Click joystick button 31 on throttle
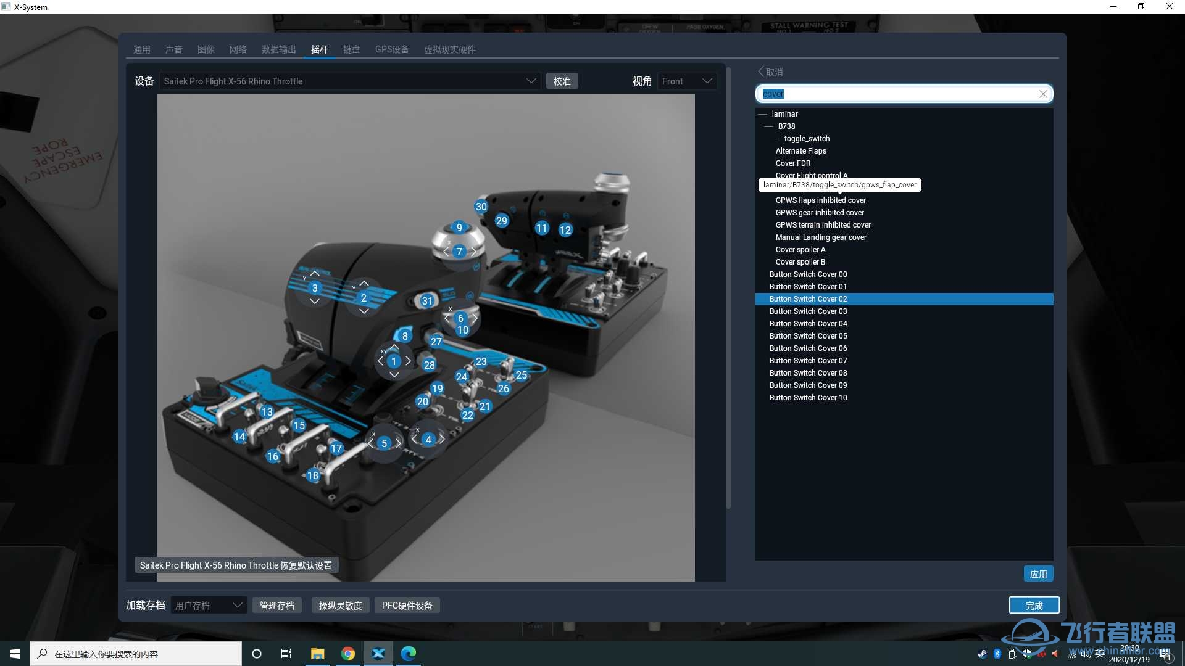Screen dimensions: 1185x666 [x=426, y=301]
